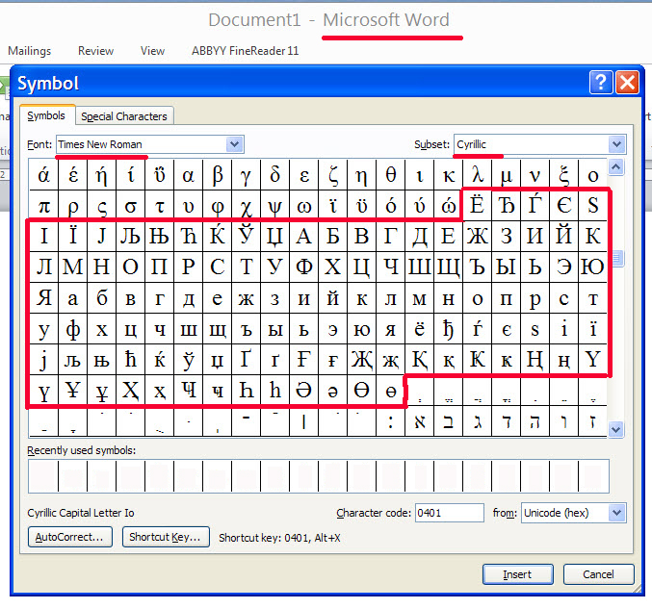
Task: Select the Greek omega with tonos ώ
Action: (x=448, y=206)
